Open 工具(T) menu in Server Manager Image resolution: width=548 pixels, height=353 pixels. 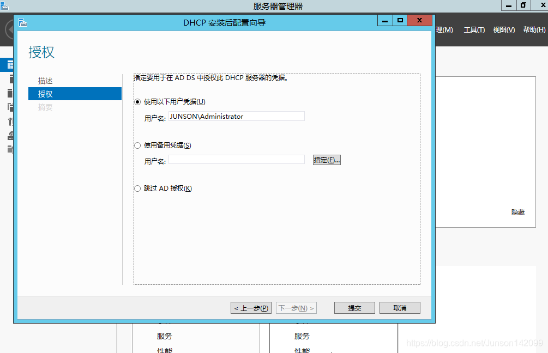pos(474,30)
